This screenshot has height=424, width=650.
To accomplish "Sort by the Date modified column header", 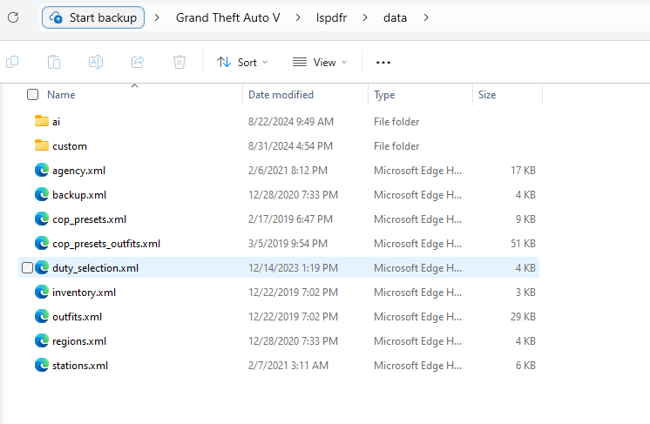I will pos(281,95).
